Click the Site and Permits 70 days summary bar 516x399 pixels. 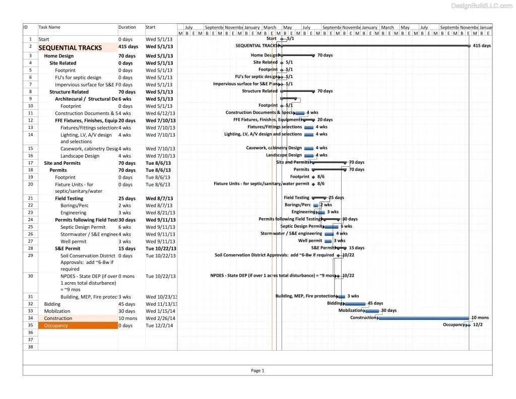click(x=329, y=163)
